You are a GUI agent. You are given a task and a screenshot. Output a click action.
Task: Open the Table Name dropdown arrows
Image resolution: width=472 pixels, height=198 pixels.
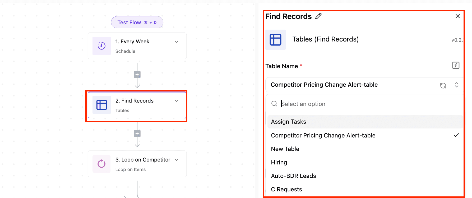pos(456,85)
